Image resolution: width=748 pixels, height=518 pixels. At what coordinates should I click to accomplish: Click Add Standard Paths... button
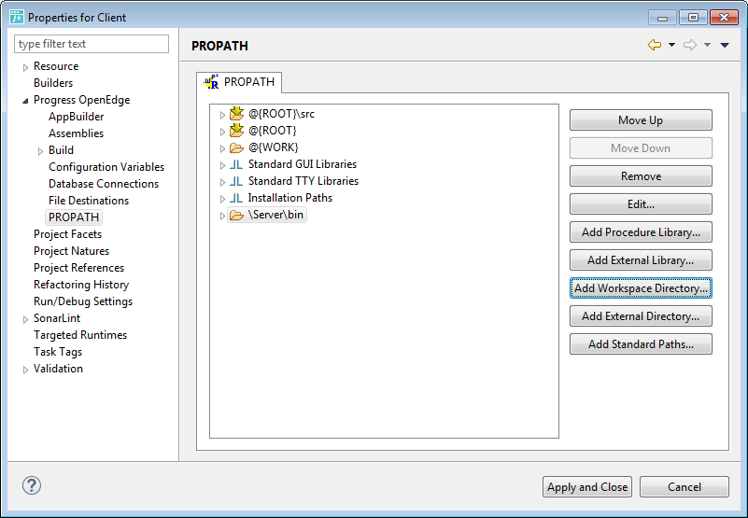coord(641,343)
